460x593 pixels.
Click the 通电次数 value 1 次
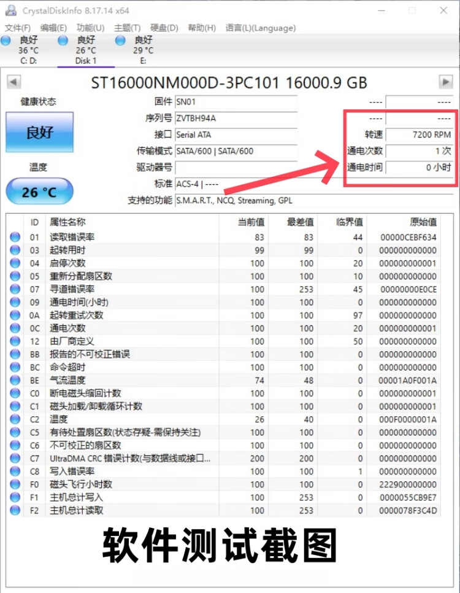419,151
